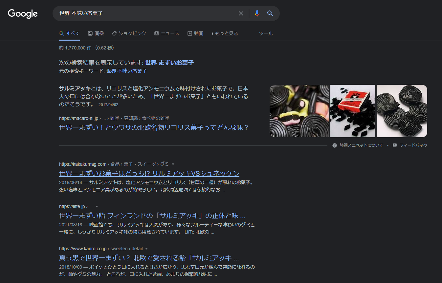442x283 pixels.
Task: Open 強調スニペットについて link
Action: (361, 145)
